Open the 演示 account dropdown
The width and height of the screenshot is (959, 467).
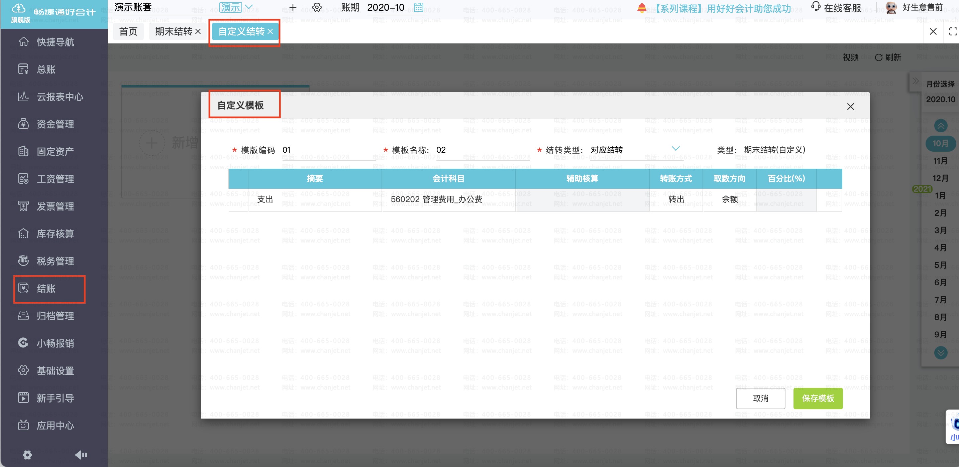click(x=236, y=7)
